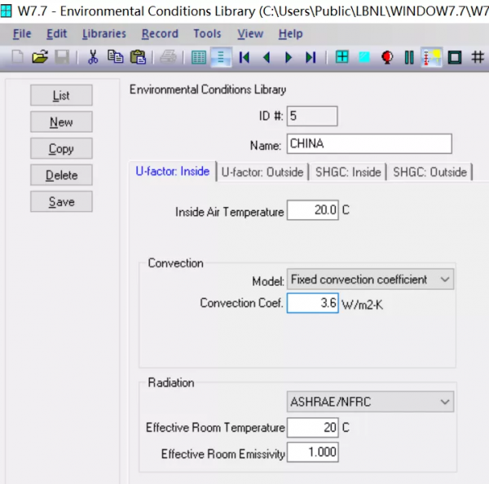This screenshot has width=489, height=484.
Task: Click the Open file folder icon
Action: 39,57
